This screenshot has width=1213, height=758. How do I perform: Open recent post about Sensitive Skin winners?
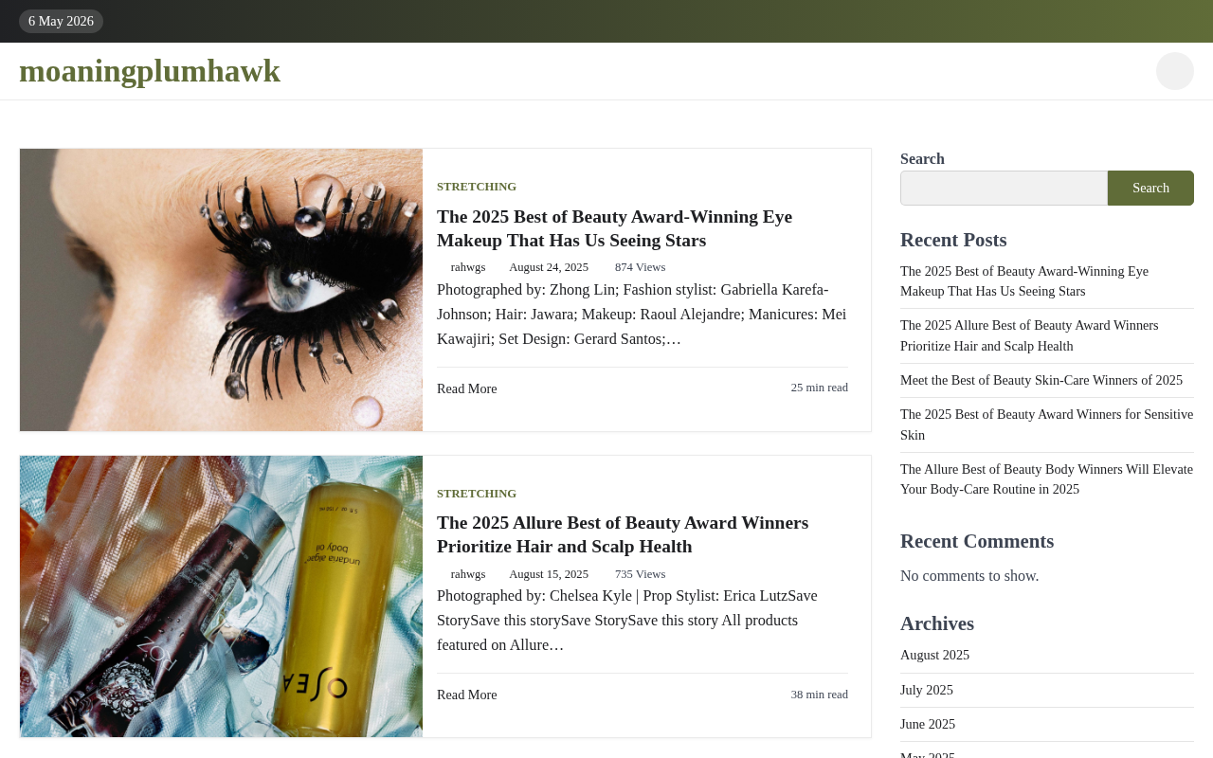1046,424
